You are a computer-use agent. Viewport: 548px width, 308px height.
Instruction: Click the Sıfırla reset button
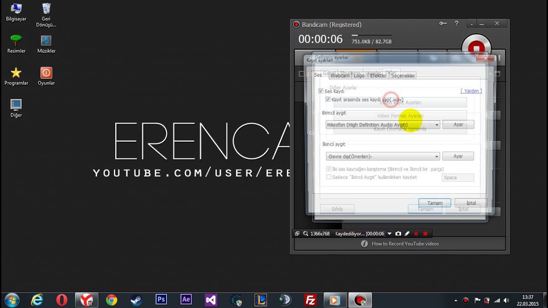pos(337,209)
